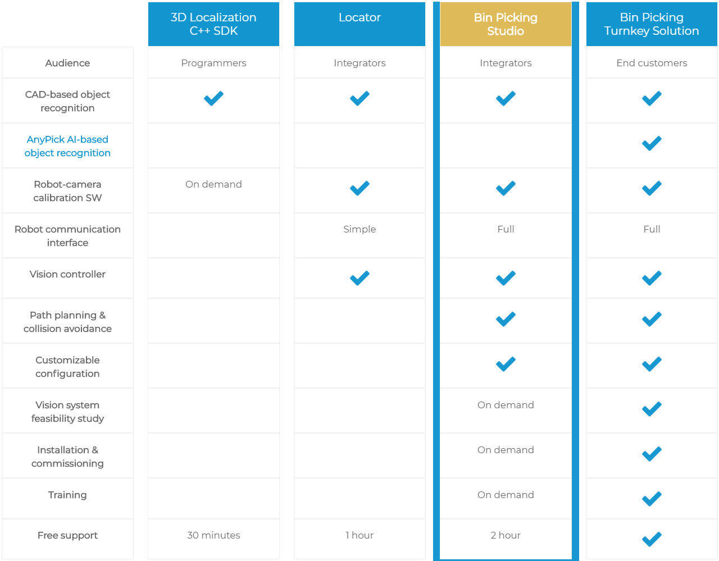Select the 3D Localization C++ SDK header
Screen dimensions: 719x561
(213, 24)
